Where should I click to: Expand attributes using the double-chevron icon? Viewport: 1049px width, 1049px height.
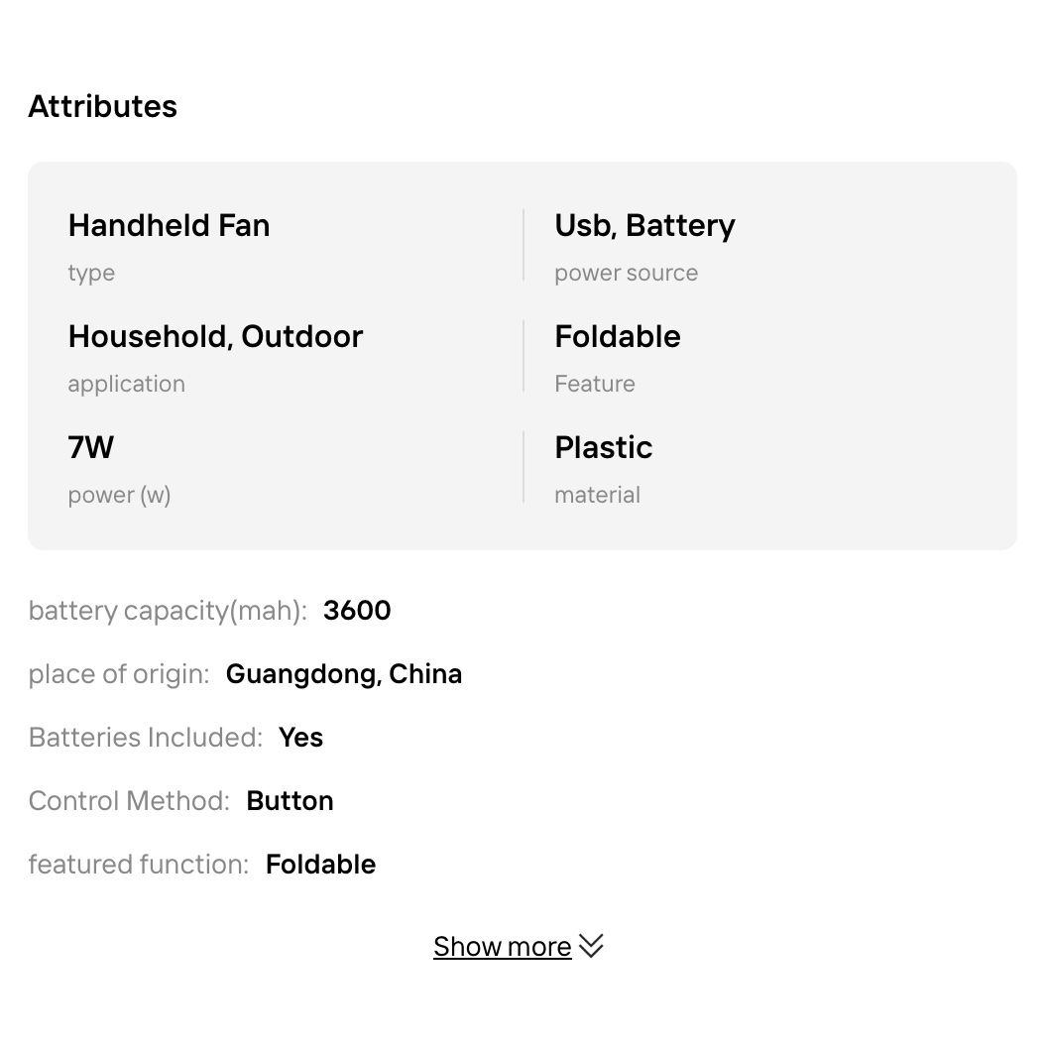(591, 947)
